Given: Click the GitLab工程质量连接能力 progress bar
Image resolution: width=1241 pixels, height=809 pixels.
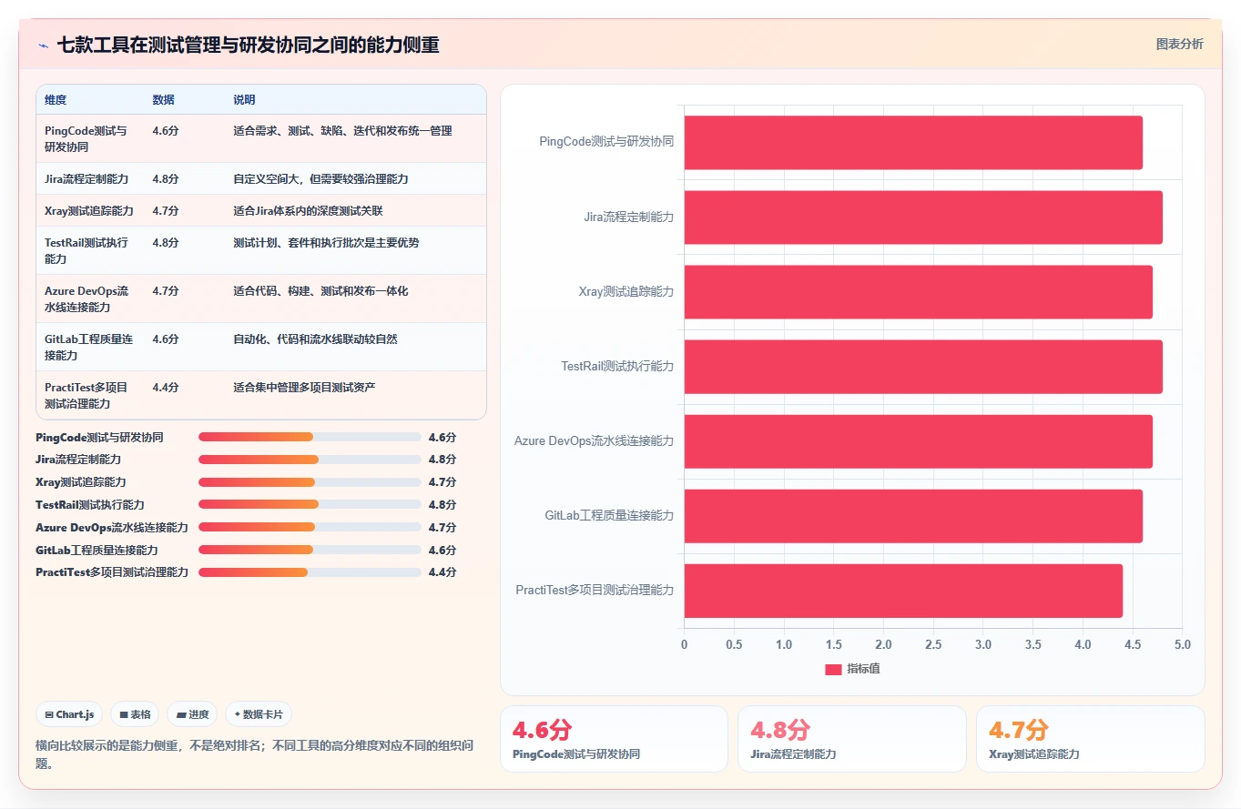Looking at the screenshot, I should pyautogui.click(x=310, y=550).
